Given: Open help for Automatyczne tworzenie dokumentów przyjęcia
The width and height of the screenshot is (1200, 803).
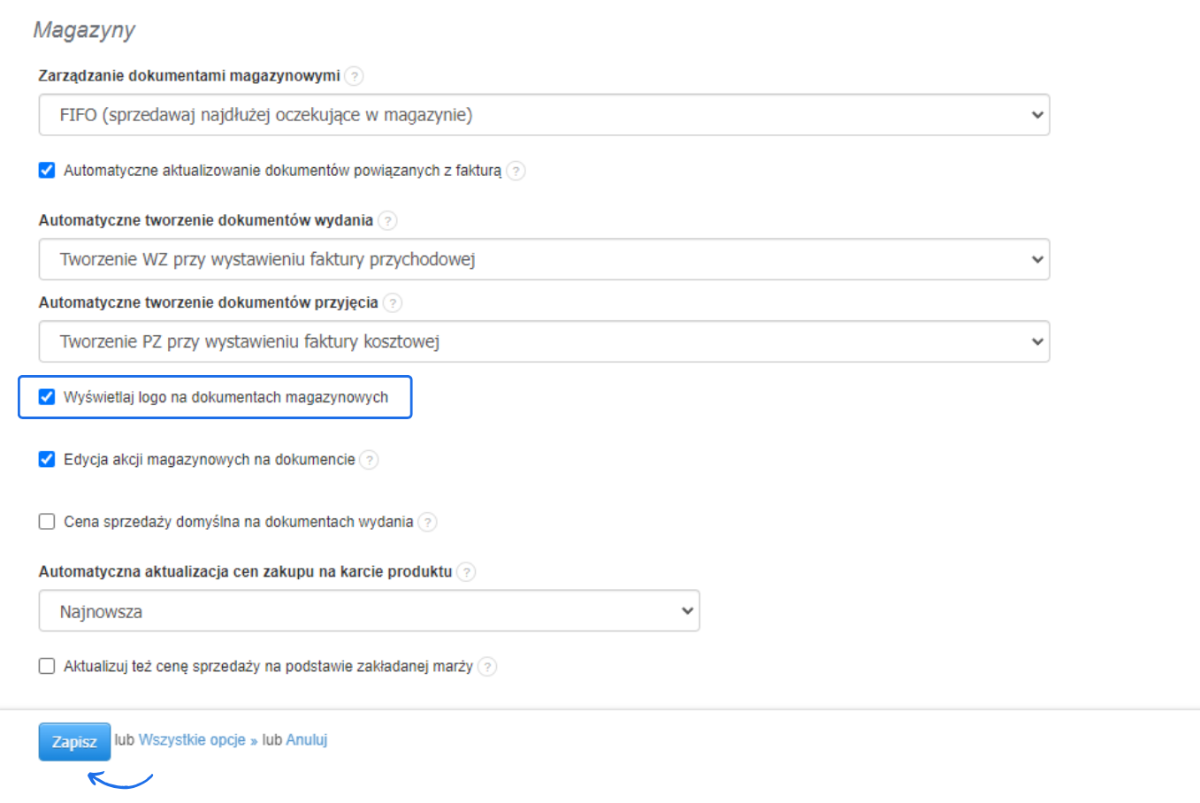Looking at the screenshot, I should pos(393,302).
